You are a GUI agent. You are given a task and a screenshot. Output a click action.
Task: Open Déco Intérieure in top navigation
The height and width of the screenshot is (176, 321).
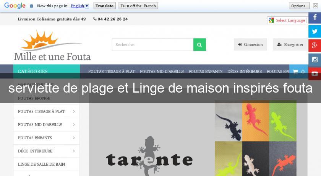point(245,72)
